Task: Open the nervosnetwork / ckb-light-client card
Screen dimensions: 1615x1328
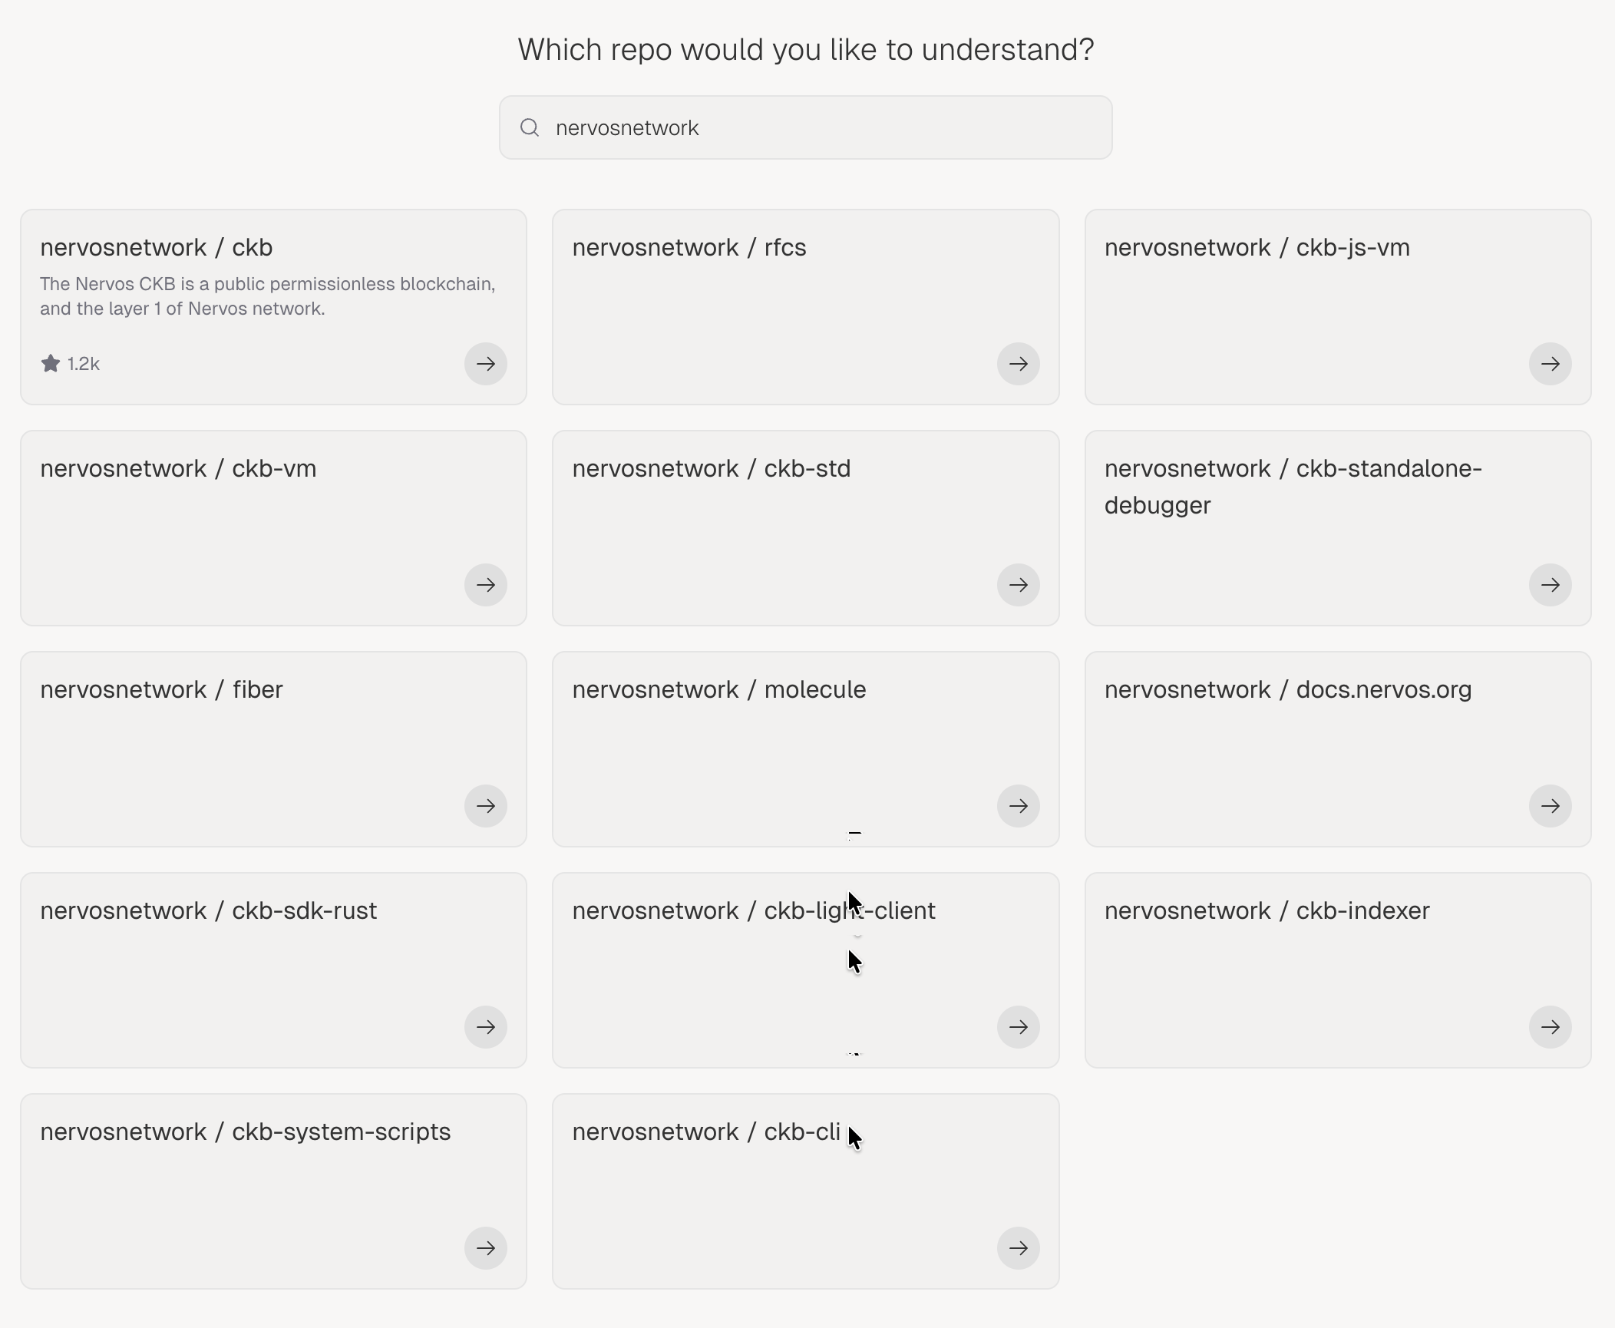Action: 805,970
